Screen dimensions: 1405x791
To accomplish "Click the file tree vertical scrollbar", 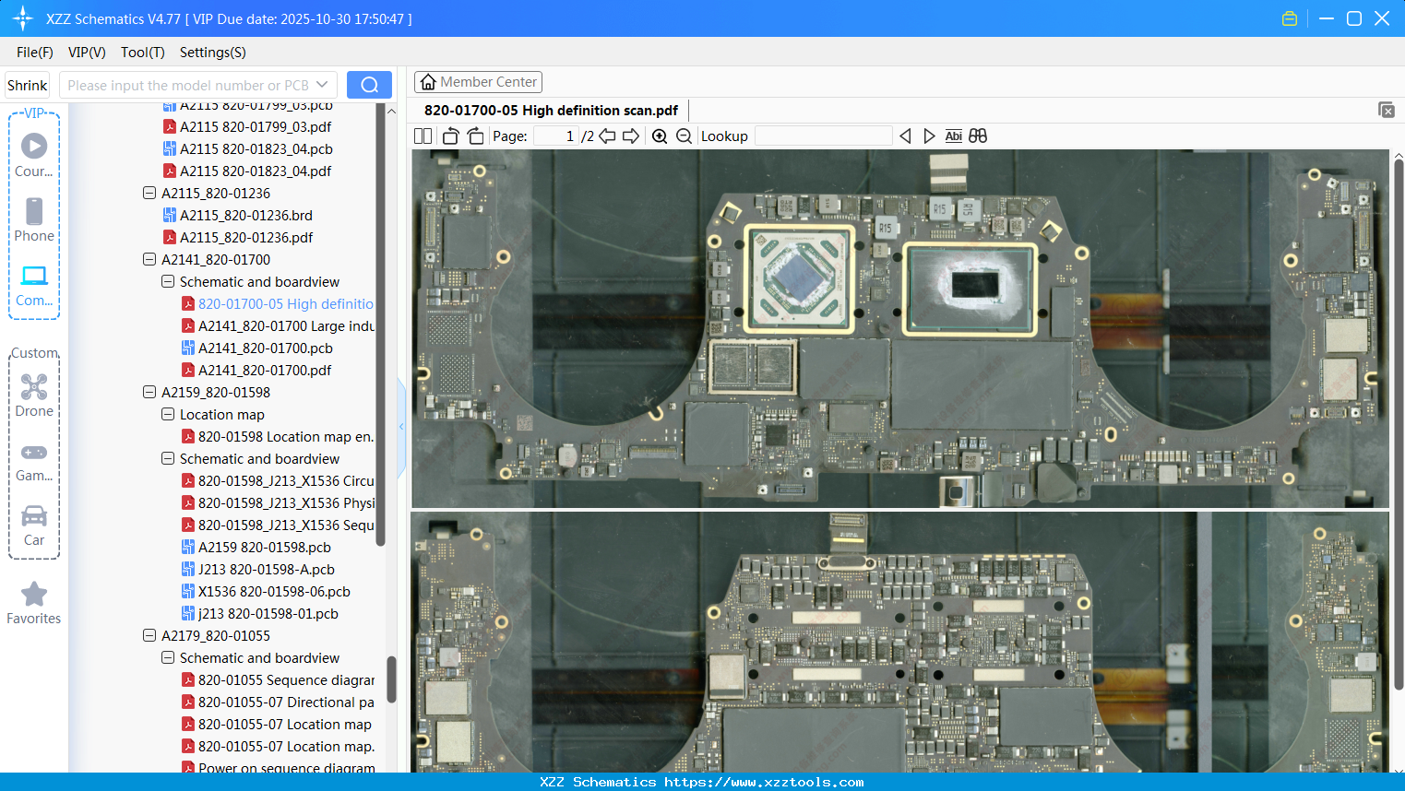I will 380,323.
